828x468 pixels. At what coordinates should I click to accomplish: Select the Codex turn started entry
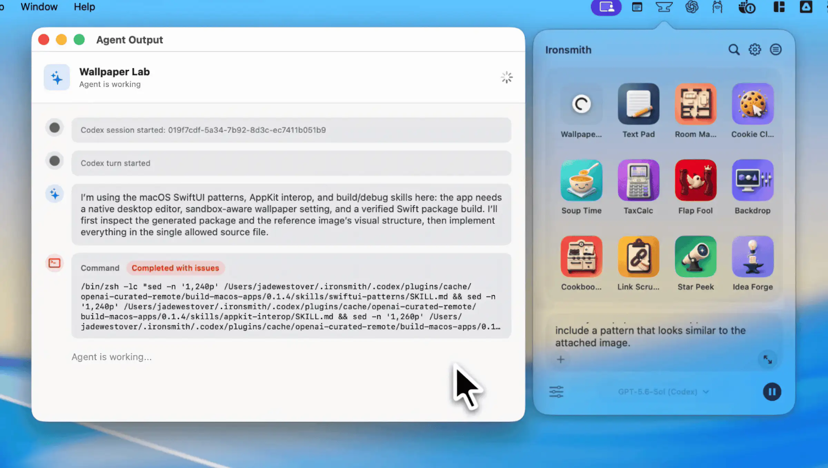[x=291, y=163]
